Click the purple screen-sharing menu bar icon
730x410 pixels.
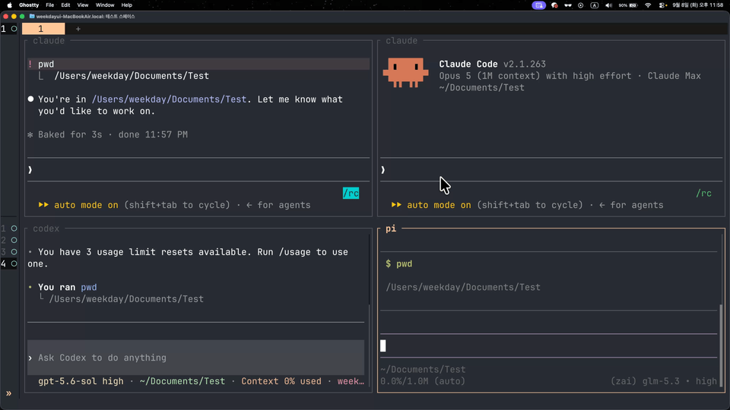[x=538, y=5]
